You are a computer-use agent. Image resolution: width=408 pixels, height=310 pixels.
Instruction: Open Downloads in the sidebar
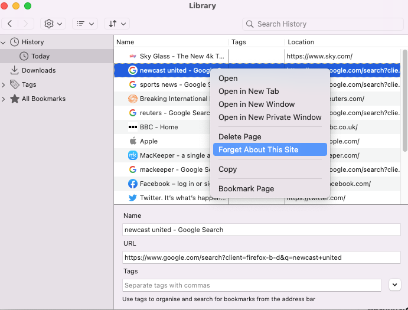[38, 70]
